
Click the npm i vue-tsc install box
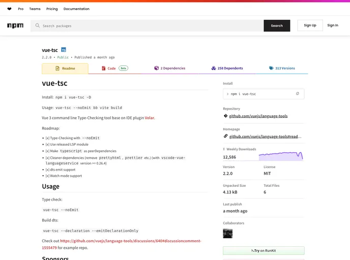[x=264, y=94]
